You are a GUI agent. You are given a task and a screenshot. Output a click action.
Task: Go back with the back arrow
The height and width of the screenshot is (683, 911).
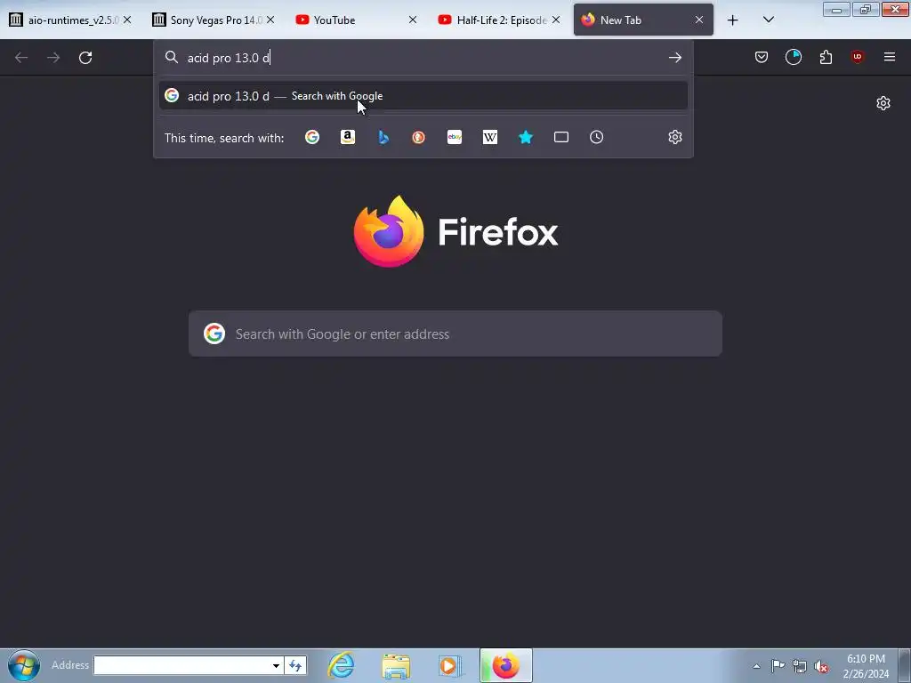pos(21,58)
